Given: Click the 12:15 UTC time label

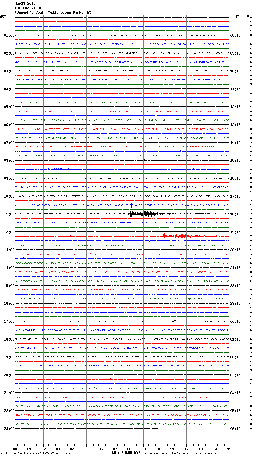Looking at the screenshot, I should [235, 107].
